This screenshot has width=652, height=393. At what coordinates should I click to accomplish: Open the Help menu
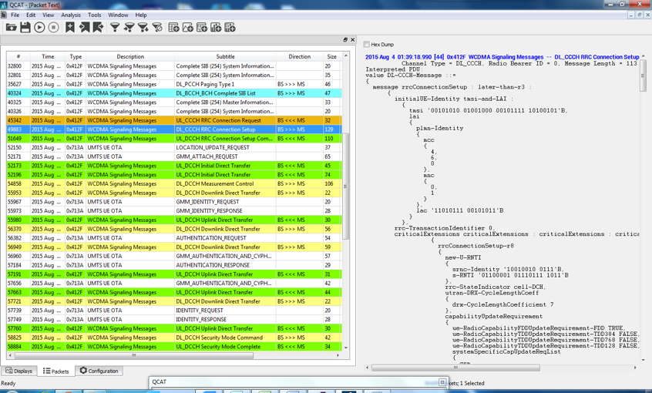(x=141, y=15)
